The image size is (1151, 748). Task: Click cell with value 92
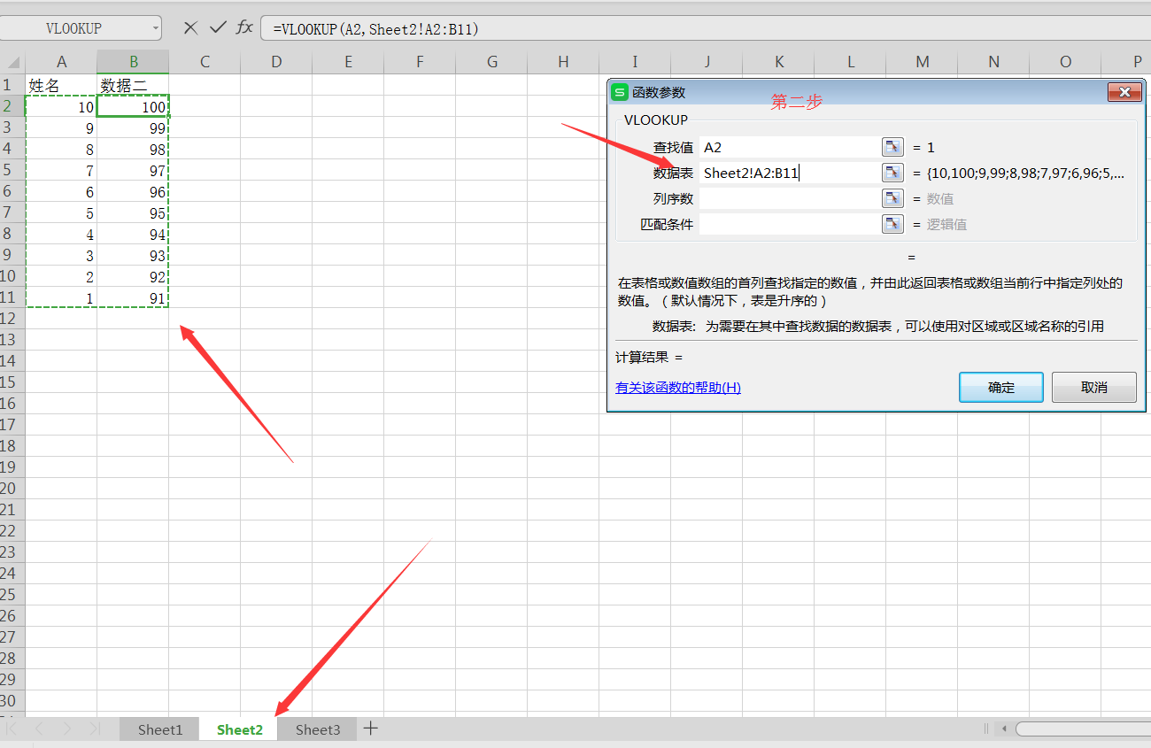pos(133,276)
